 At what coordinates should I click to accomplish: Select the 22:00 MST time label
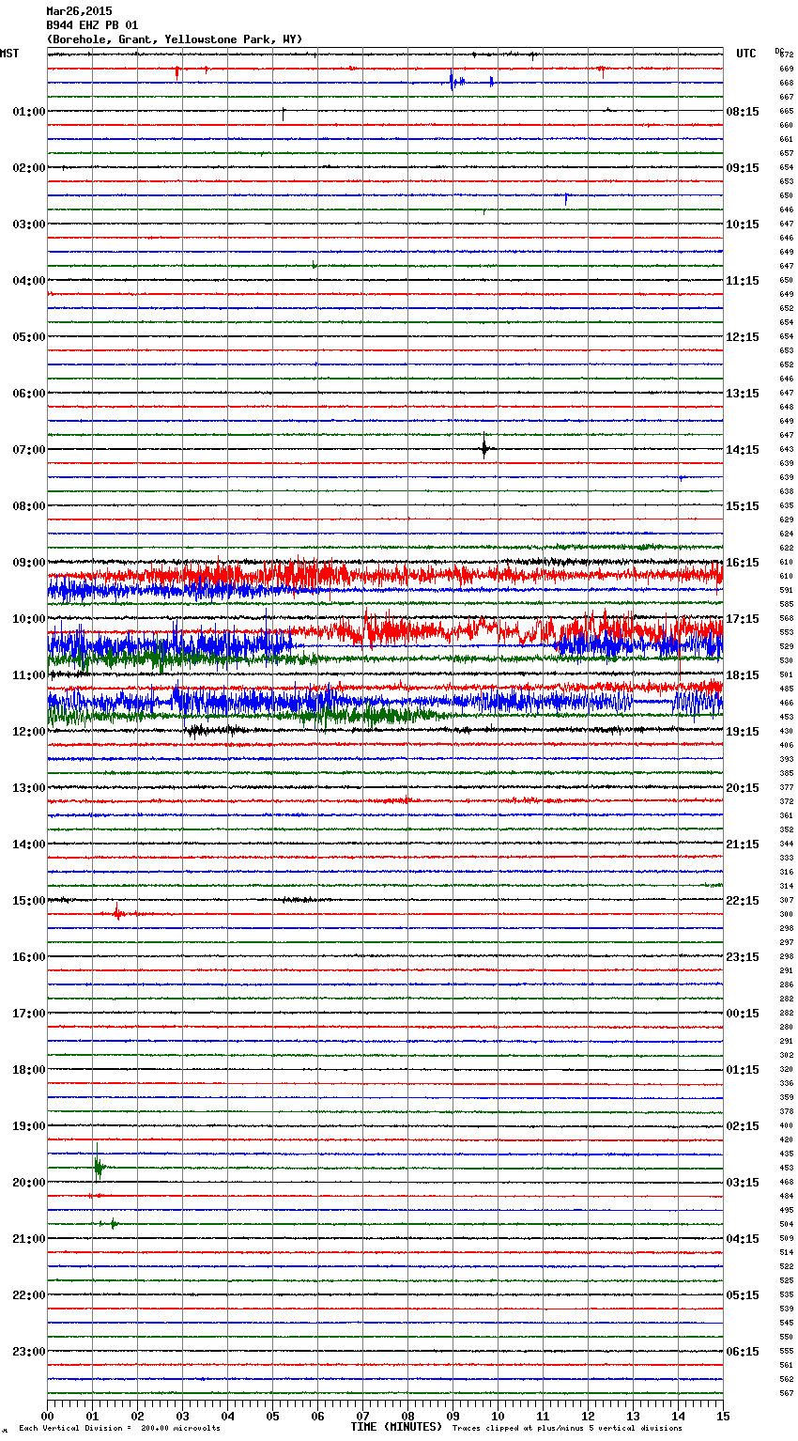29,1295
